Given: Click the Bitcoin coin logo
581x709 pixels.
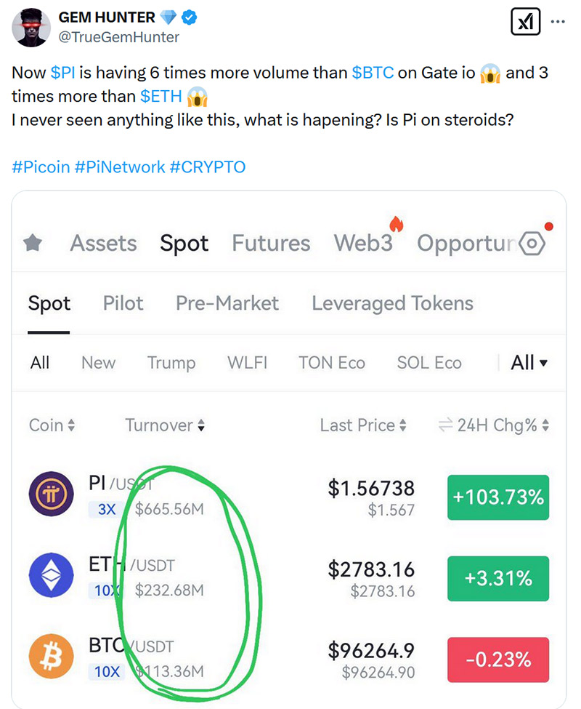Looking at the screenshot, I should 52,656.
